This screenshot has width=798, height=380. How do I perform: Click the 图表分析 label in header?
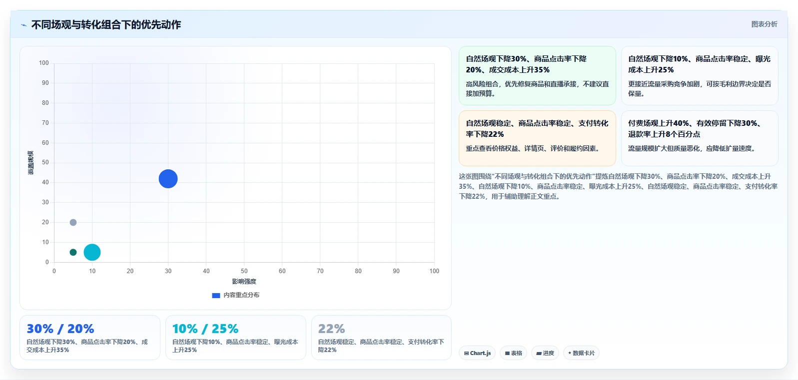[764, 24]
